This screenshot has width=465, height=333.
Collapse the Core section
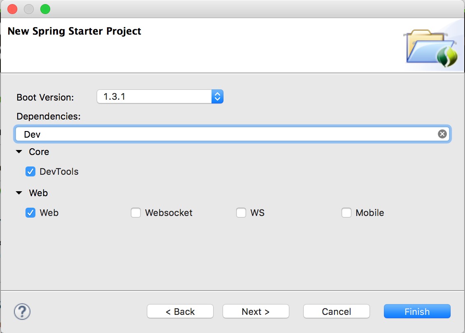[x=19, y=152]
